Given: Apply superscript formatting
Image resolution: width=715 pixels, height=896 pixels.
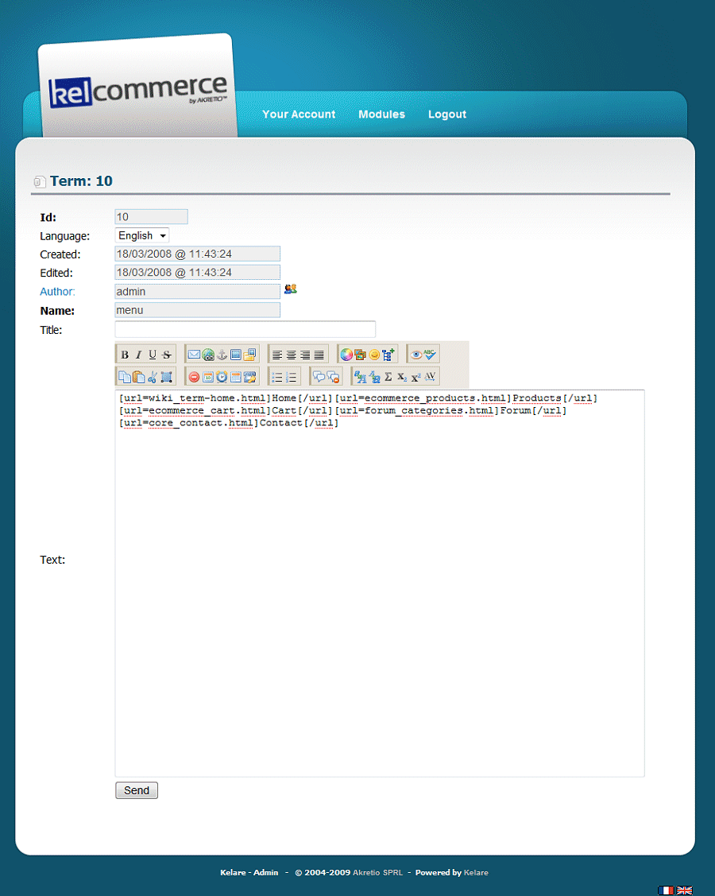Looking at the screenshot, I should pos(415,377).
